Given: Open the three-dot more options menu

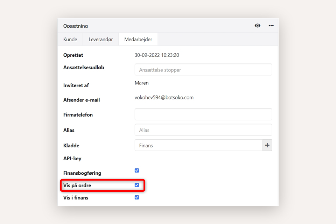Looking at the screenshot, I should (271, 26).
